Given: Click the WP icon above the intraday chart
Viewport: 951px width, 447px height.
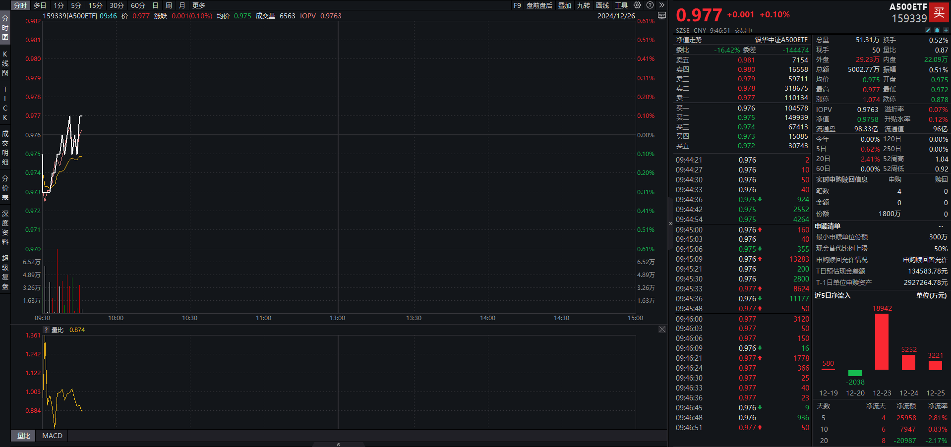Looking at the screenshot, I should coord(661,15).
